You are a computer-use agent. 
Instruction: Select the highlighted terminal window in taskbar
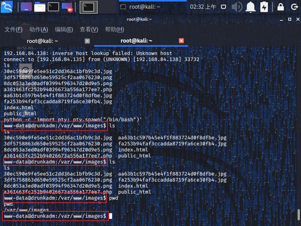[88, 7]
